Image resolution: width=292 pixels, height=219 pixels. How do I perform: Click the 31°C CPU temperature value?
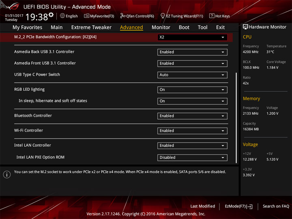tap(270, 52)
